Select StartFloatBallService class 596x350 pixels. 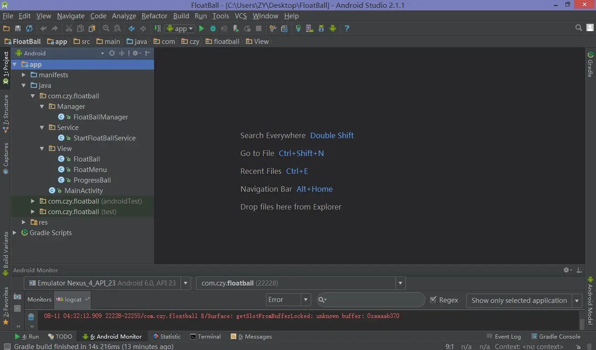pyautogui.click(x=104, y=138)
